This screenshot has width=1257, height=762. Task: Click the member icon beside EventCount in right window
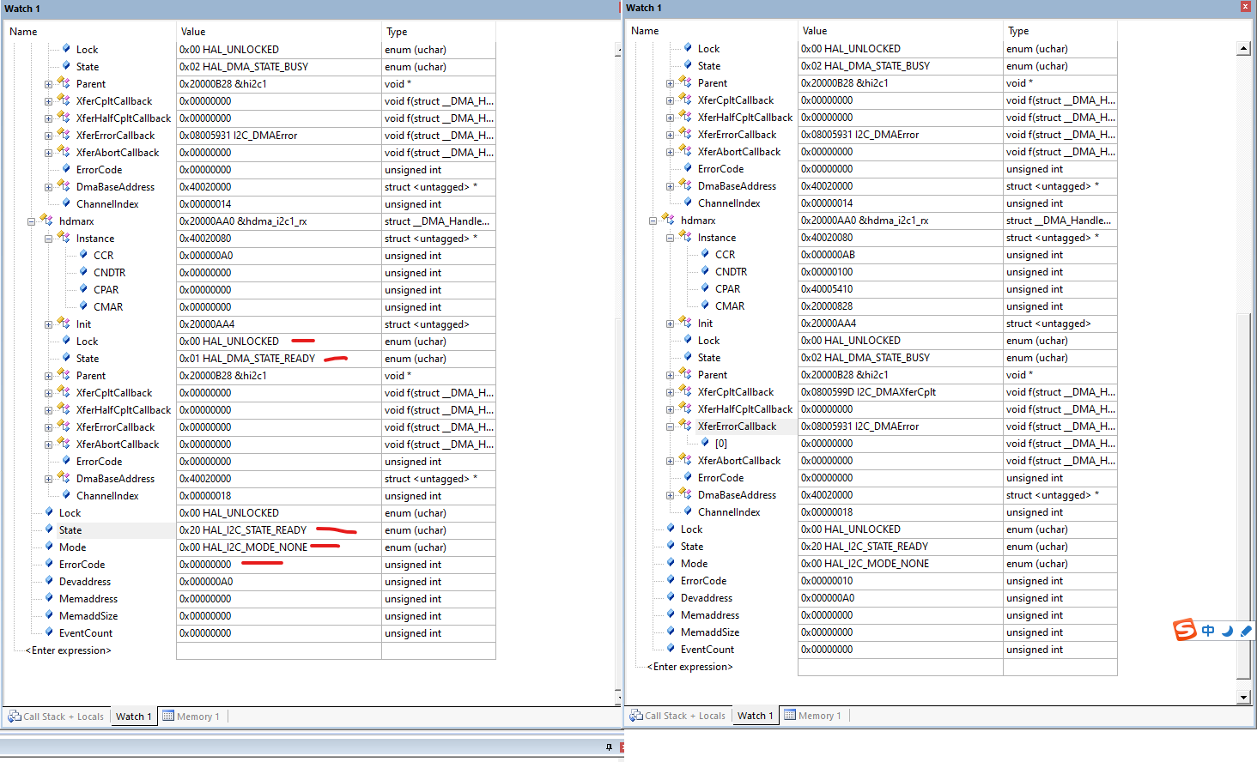671,649
